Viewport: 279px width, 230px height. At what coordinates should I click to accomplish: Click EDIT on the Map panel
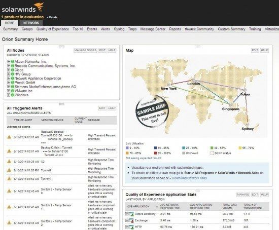coord(255,50)
